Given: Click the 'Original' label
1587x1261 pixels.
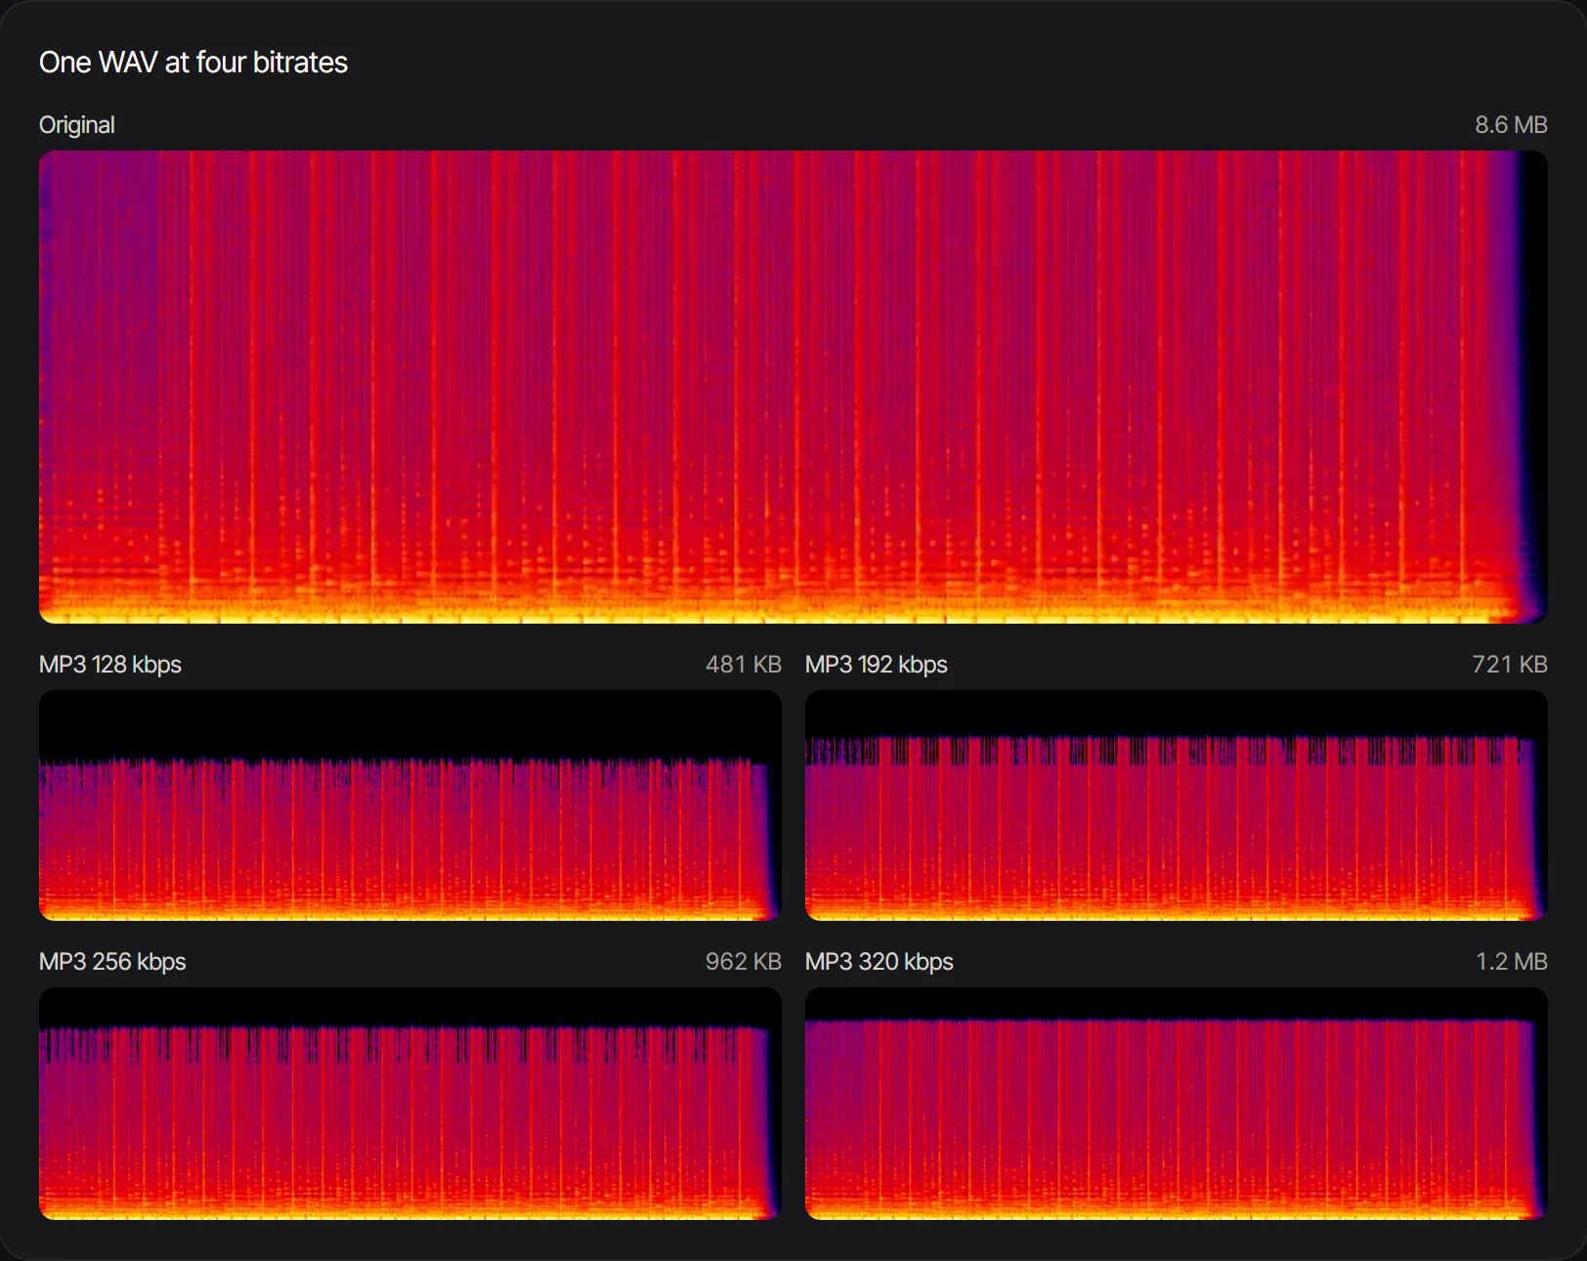Looking at the screenshot, I should pyautogui.click(x=77, y=125).
